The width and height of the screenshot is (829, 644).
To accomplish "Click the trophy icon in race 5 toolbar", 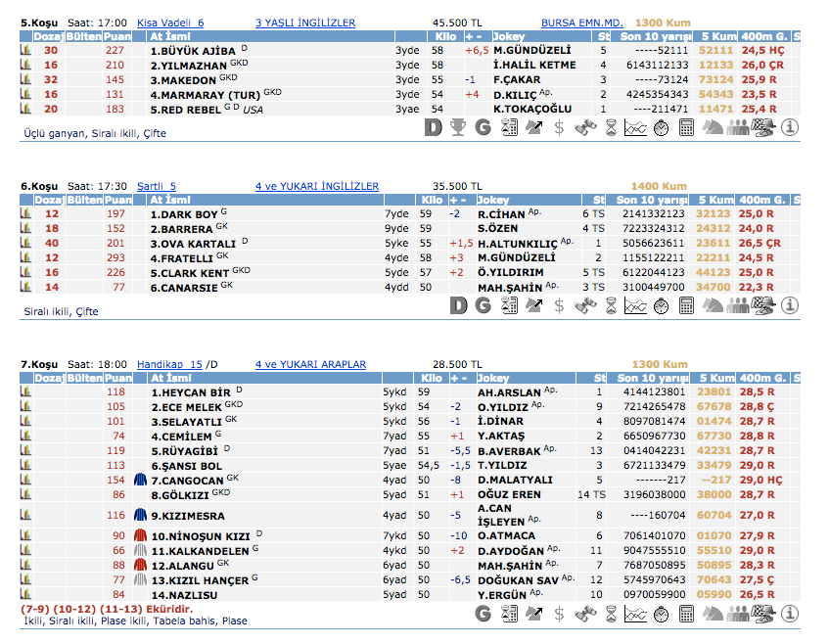I will 458,126.
